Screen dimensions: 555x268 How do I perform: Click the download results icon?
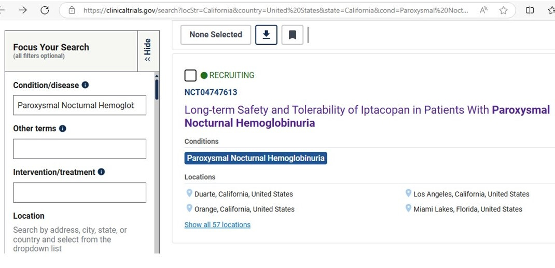[266, 35]
